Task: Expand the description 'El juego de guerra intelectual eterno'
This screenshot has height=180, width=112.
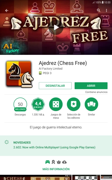Action: 56,127
